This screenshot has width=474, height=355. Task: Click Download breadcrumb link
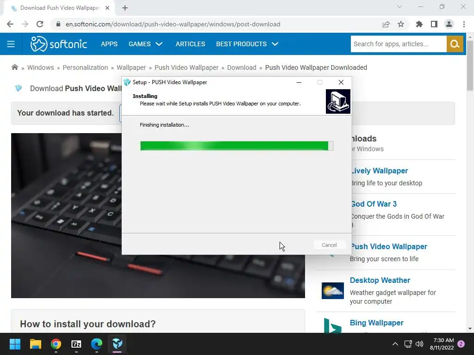tap(242, 67)
